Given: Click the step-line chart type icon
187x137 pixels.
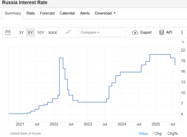Looking at the screenshot, I should click(68, 32).
